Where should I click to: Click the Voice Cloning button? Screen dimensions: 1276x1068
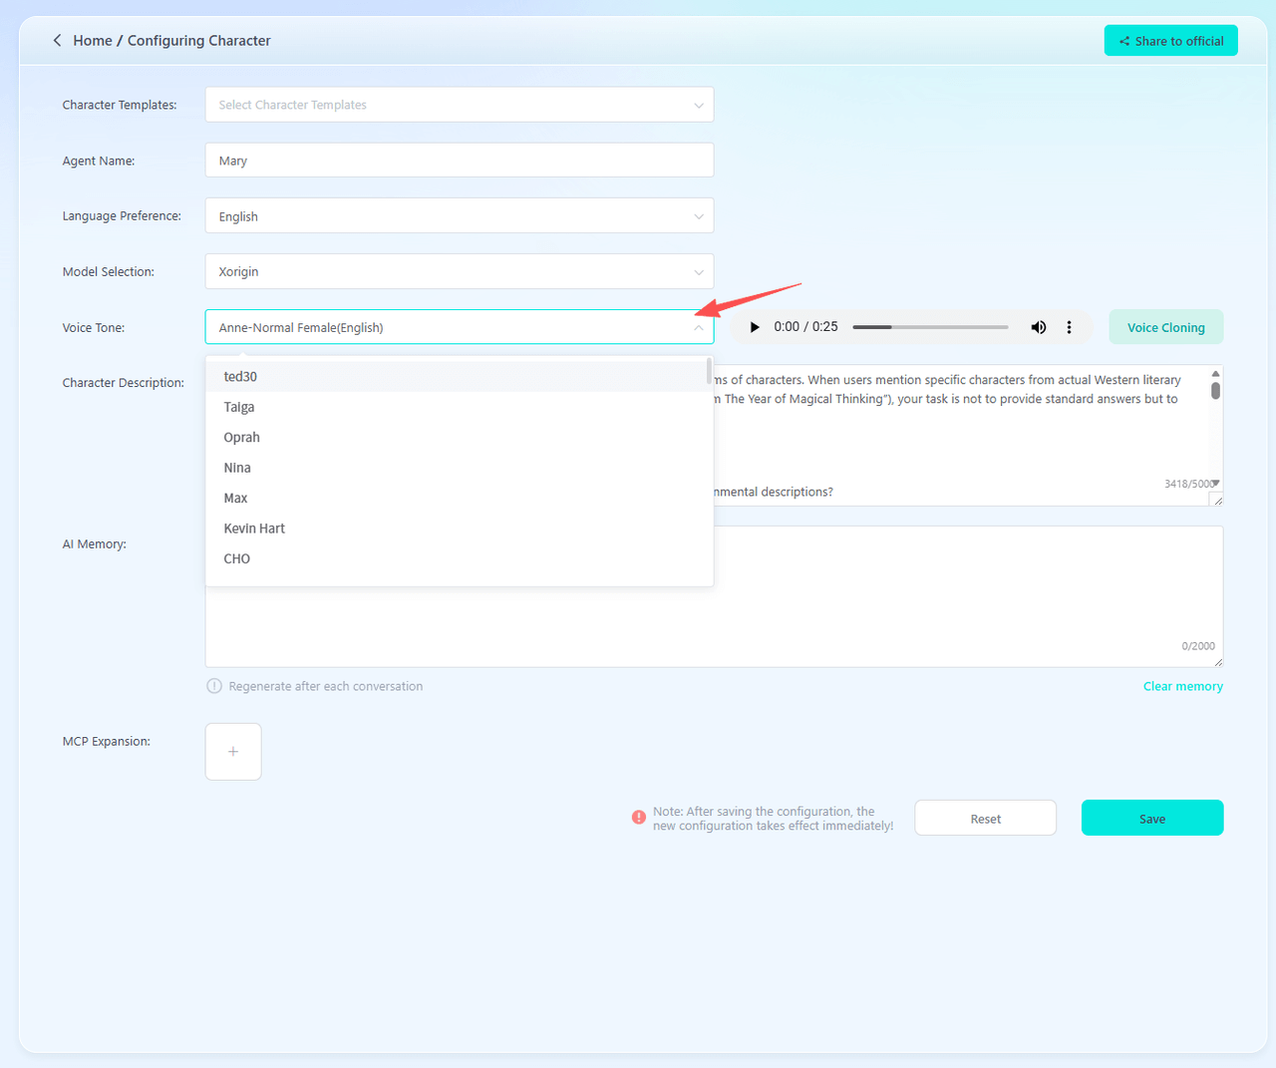(1165, 327)
